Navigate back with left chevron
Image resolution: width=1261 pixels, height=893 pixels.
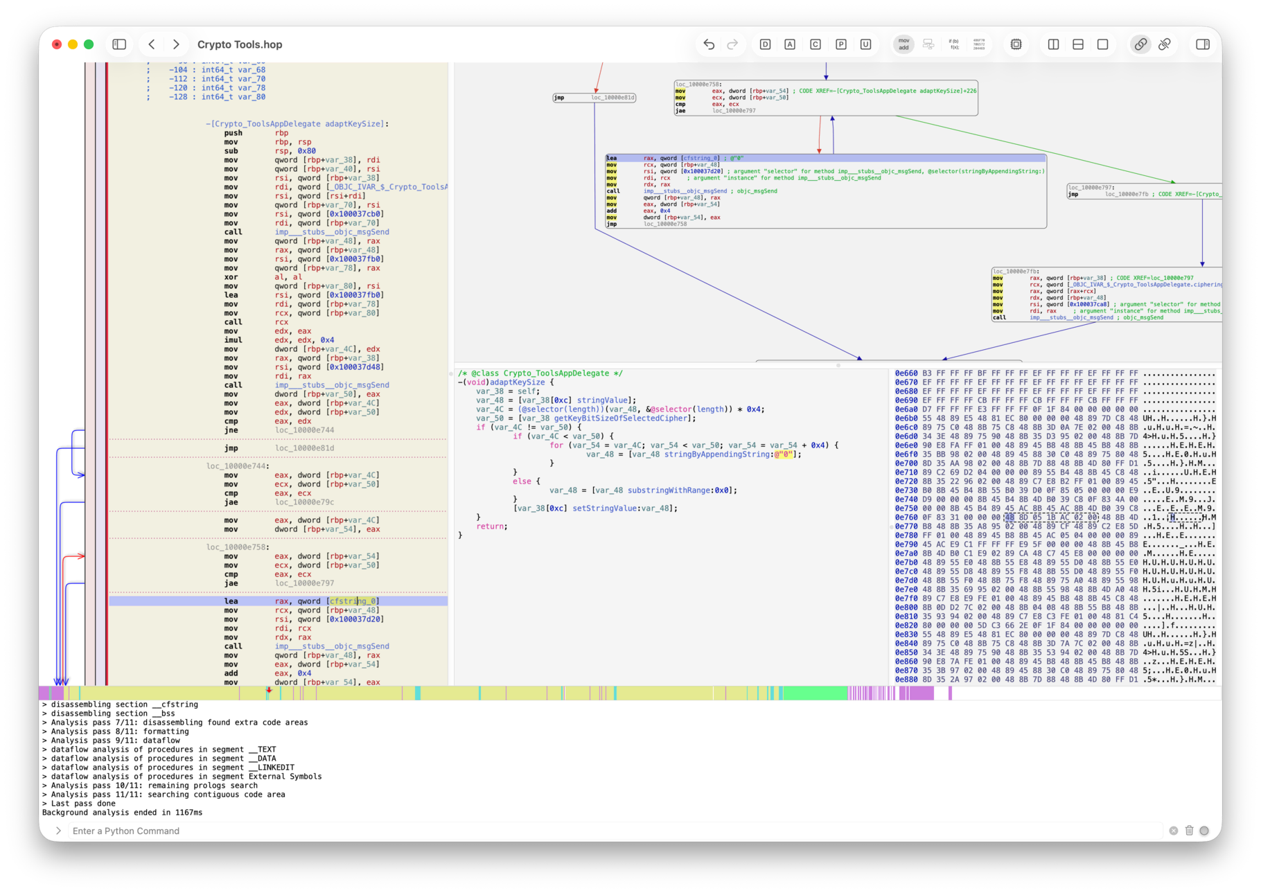point(152,44)
